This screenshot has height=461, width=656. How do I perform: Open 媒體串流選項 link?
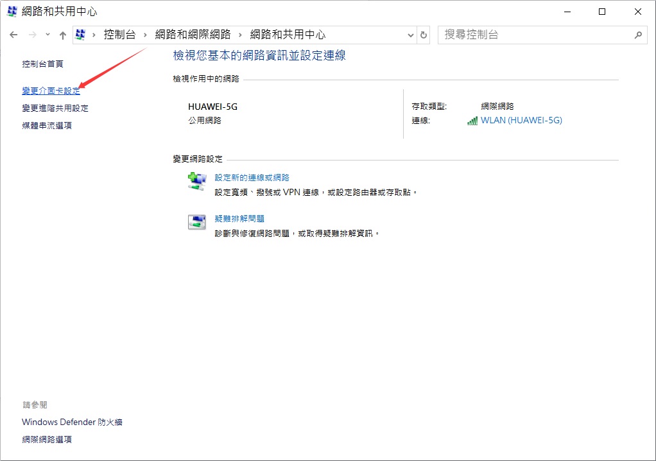coord(47,125)
